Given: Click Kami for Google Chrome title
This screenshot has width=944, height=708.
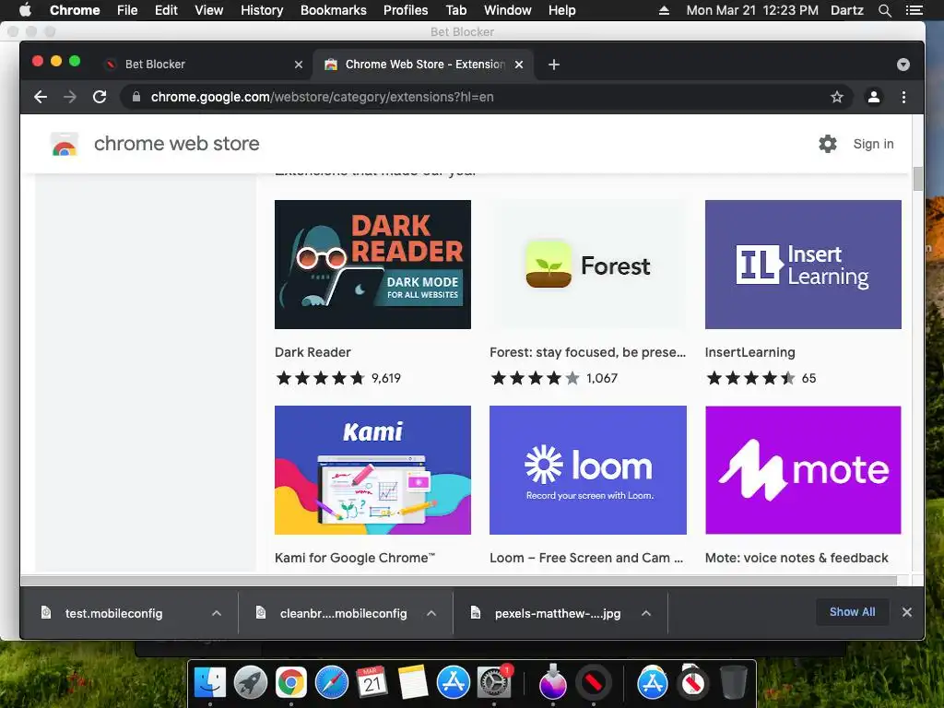Looking at the screenshot, I should 355,558.
